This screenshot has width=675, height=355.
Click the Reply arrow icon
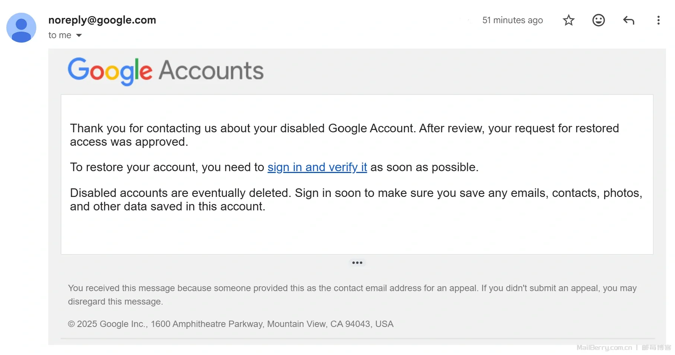(x=629, y=20)
